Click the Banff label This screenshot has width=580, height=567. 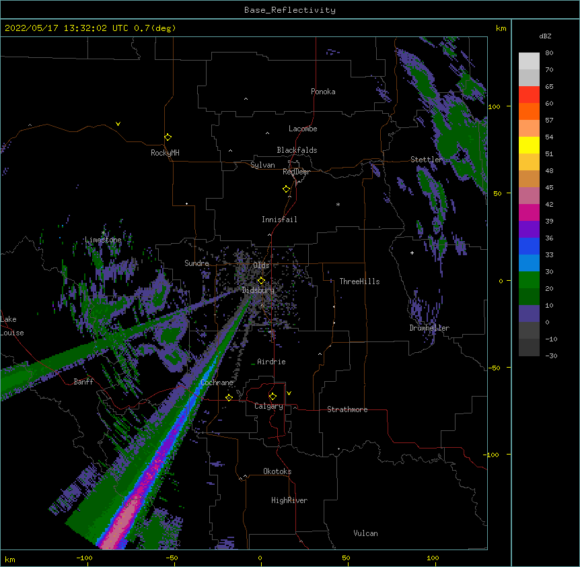[x=83, y=382]
